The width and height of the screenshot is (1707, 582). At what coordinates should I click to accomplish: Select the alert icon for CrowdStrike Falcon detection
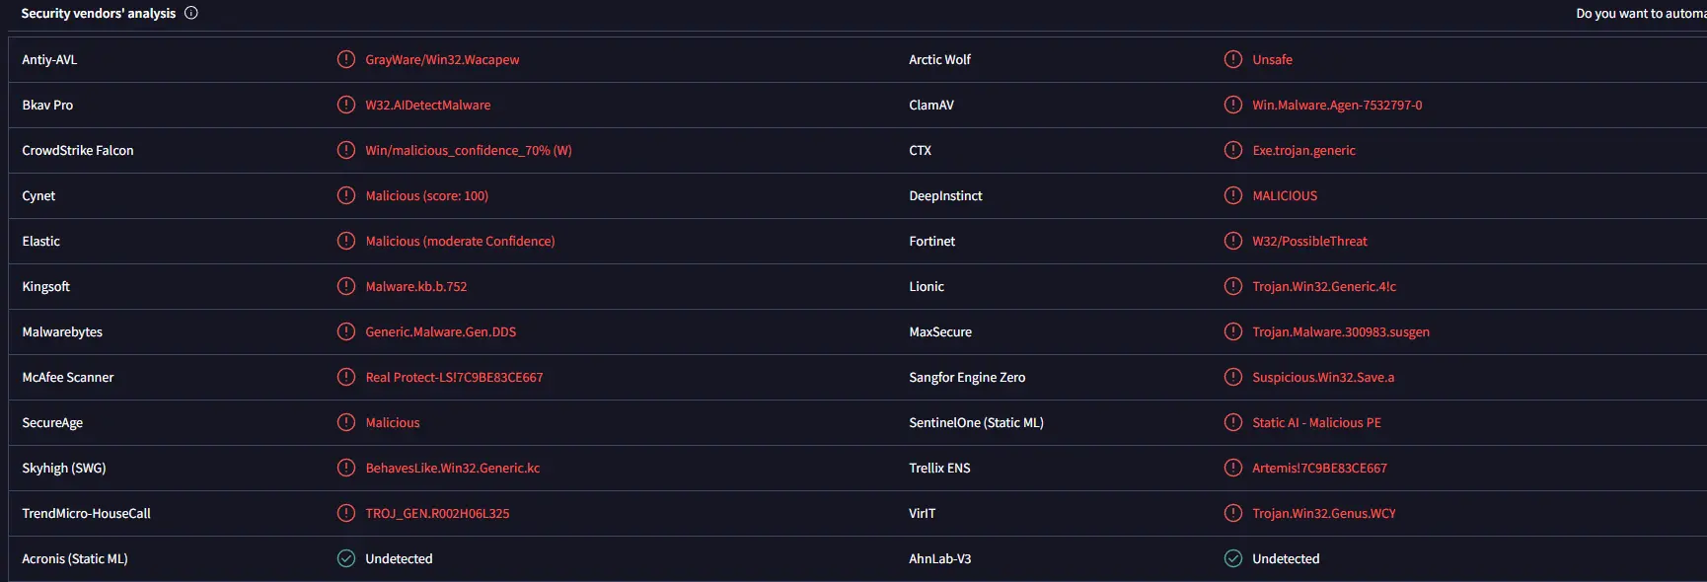point(346,150)
